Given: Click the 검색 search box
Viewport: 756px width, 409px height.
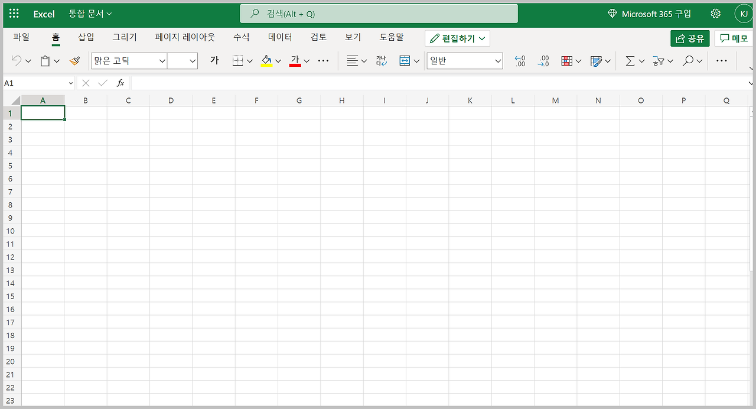Looking at the screenshot, I should (x=379, y=14).
